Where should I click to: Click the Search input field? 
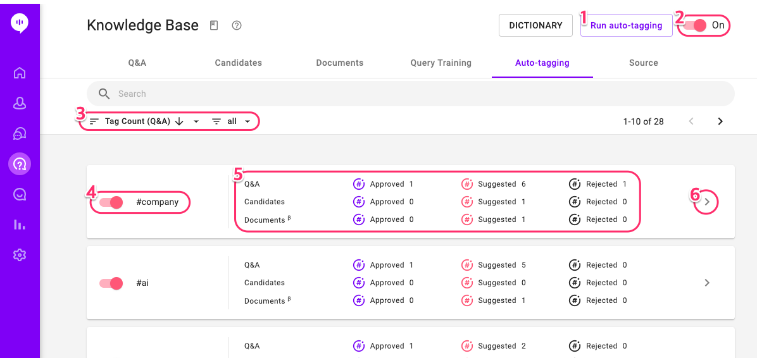click(410, 94)
